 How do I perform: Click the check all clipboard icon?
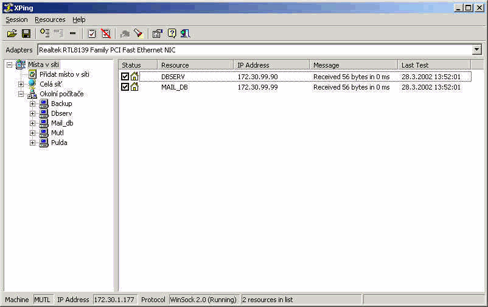tap(92, 34)
